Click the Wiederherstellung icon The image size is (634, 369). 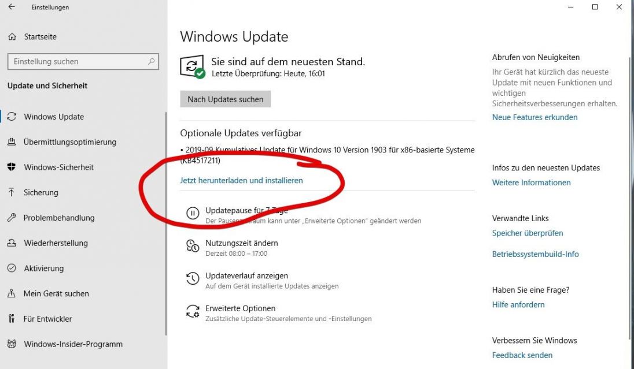pos(12,243)
